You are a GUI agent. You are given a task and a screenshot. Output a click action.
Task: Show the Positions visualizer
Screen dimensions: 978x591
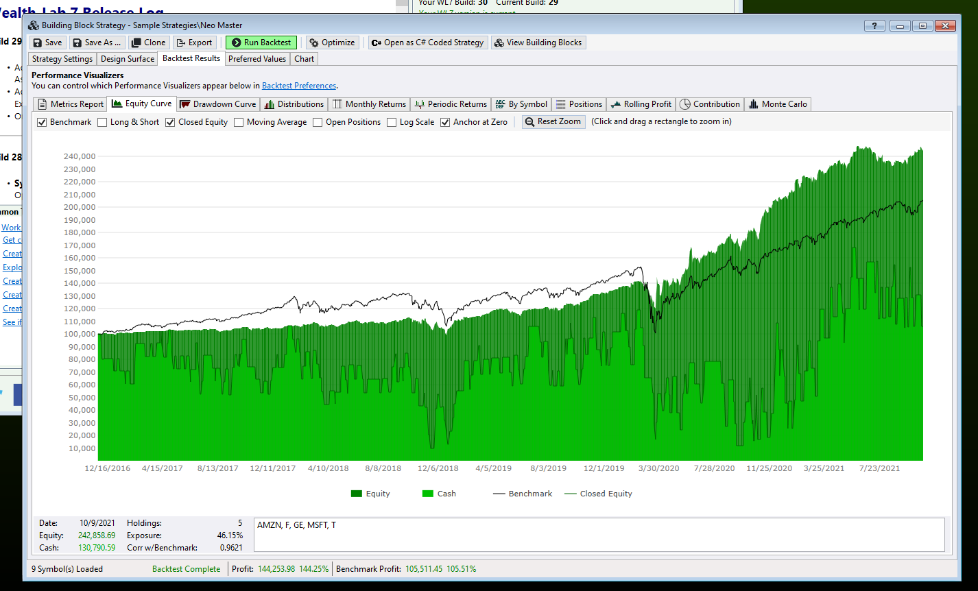(579, 104)
